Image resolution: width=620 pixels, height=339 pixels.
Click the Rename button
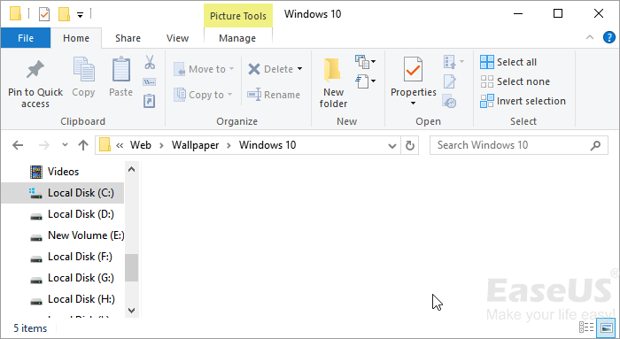(273, 95)
